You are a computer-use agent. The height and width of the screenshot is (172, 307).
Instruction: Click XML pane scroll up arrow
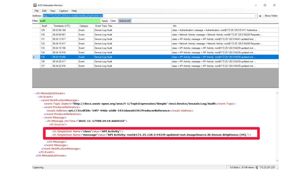[277, 93]
